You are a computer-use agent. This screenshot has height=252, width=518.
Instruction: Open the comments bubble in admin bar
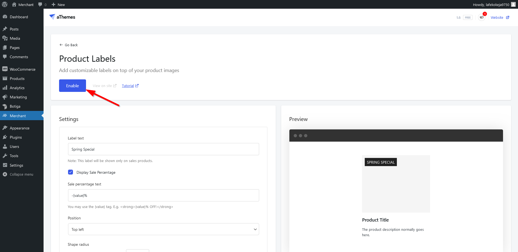click(40, 5)
